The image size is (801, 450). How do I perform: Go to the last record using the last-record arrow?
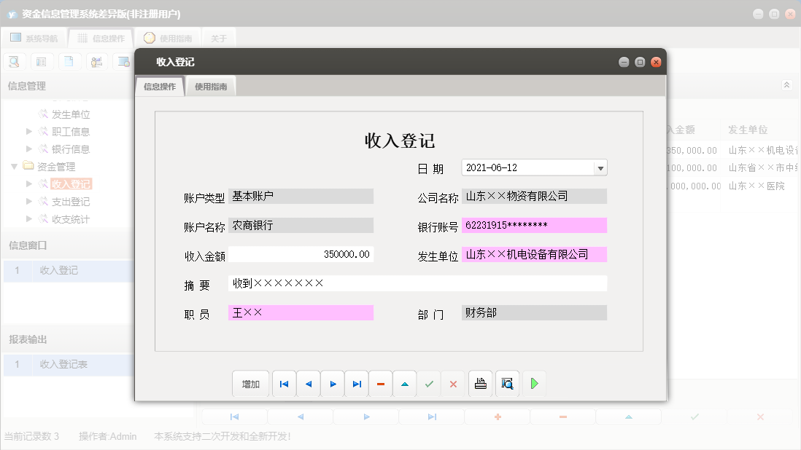pyautogui.click(x=357, y=384)
